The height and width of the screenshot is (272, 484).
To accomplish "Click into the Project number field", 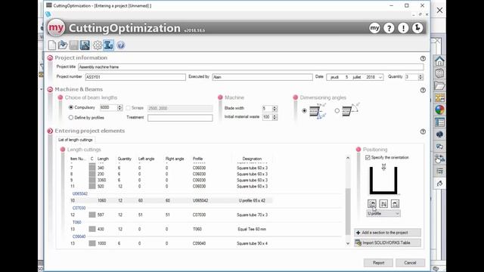I will coord(135,77).
